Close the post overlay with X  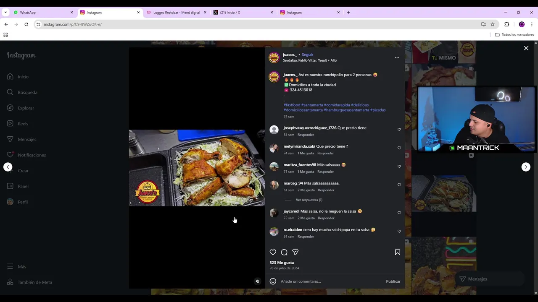[526, 48]
